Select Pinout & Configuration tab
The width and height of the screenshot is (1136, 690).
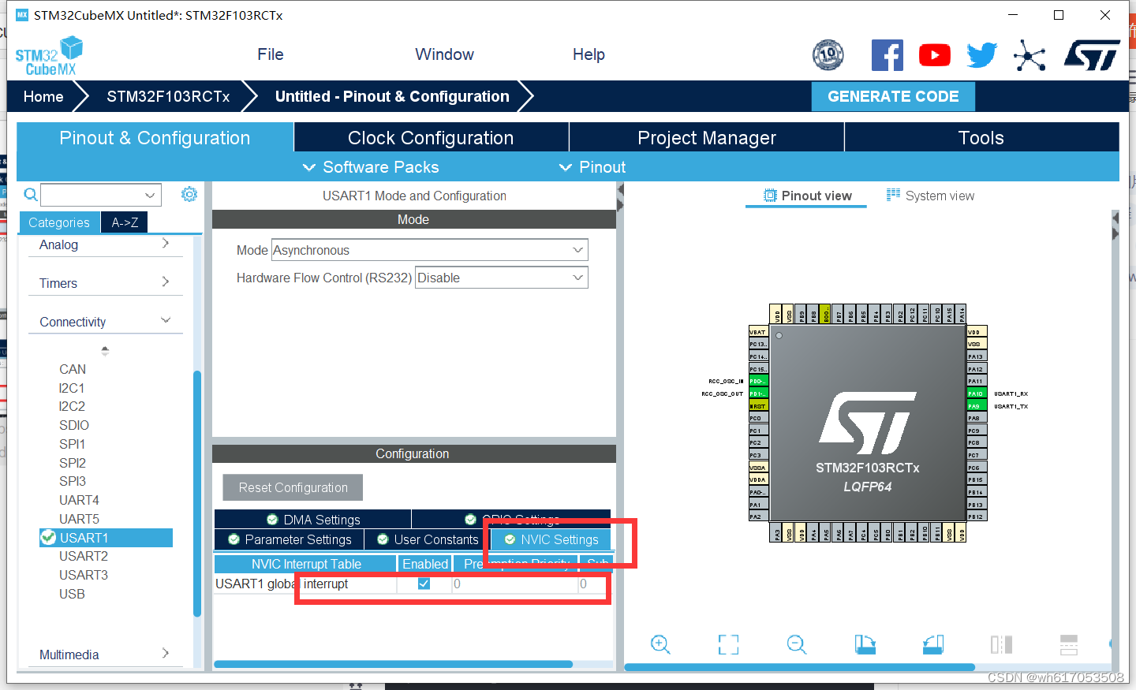pos(155,137)
